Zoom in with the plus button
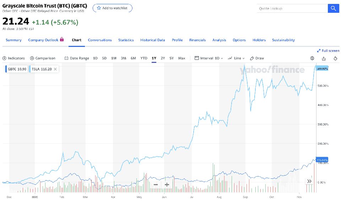Image resolution: width=341 pixels, height=204 pixels. [x=167, y=184]
